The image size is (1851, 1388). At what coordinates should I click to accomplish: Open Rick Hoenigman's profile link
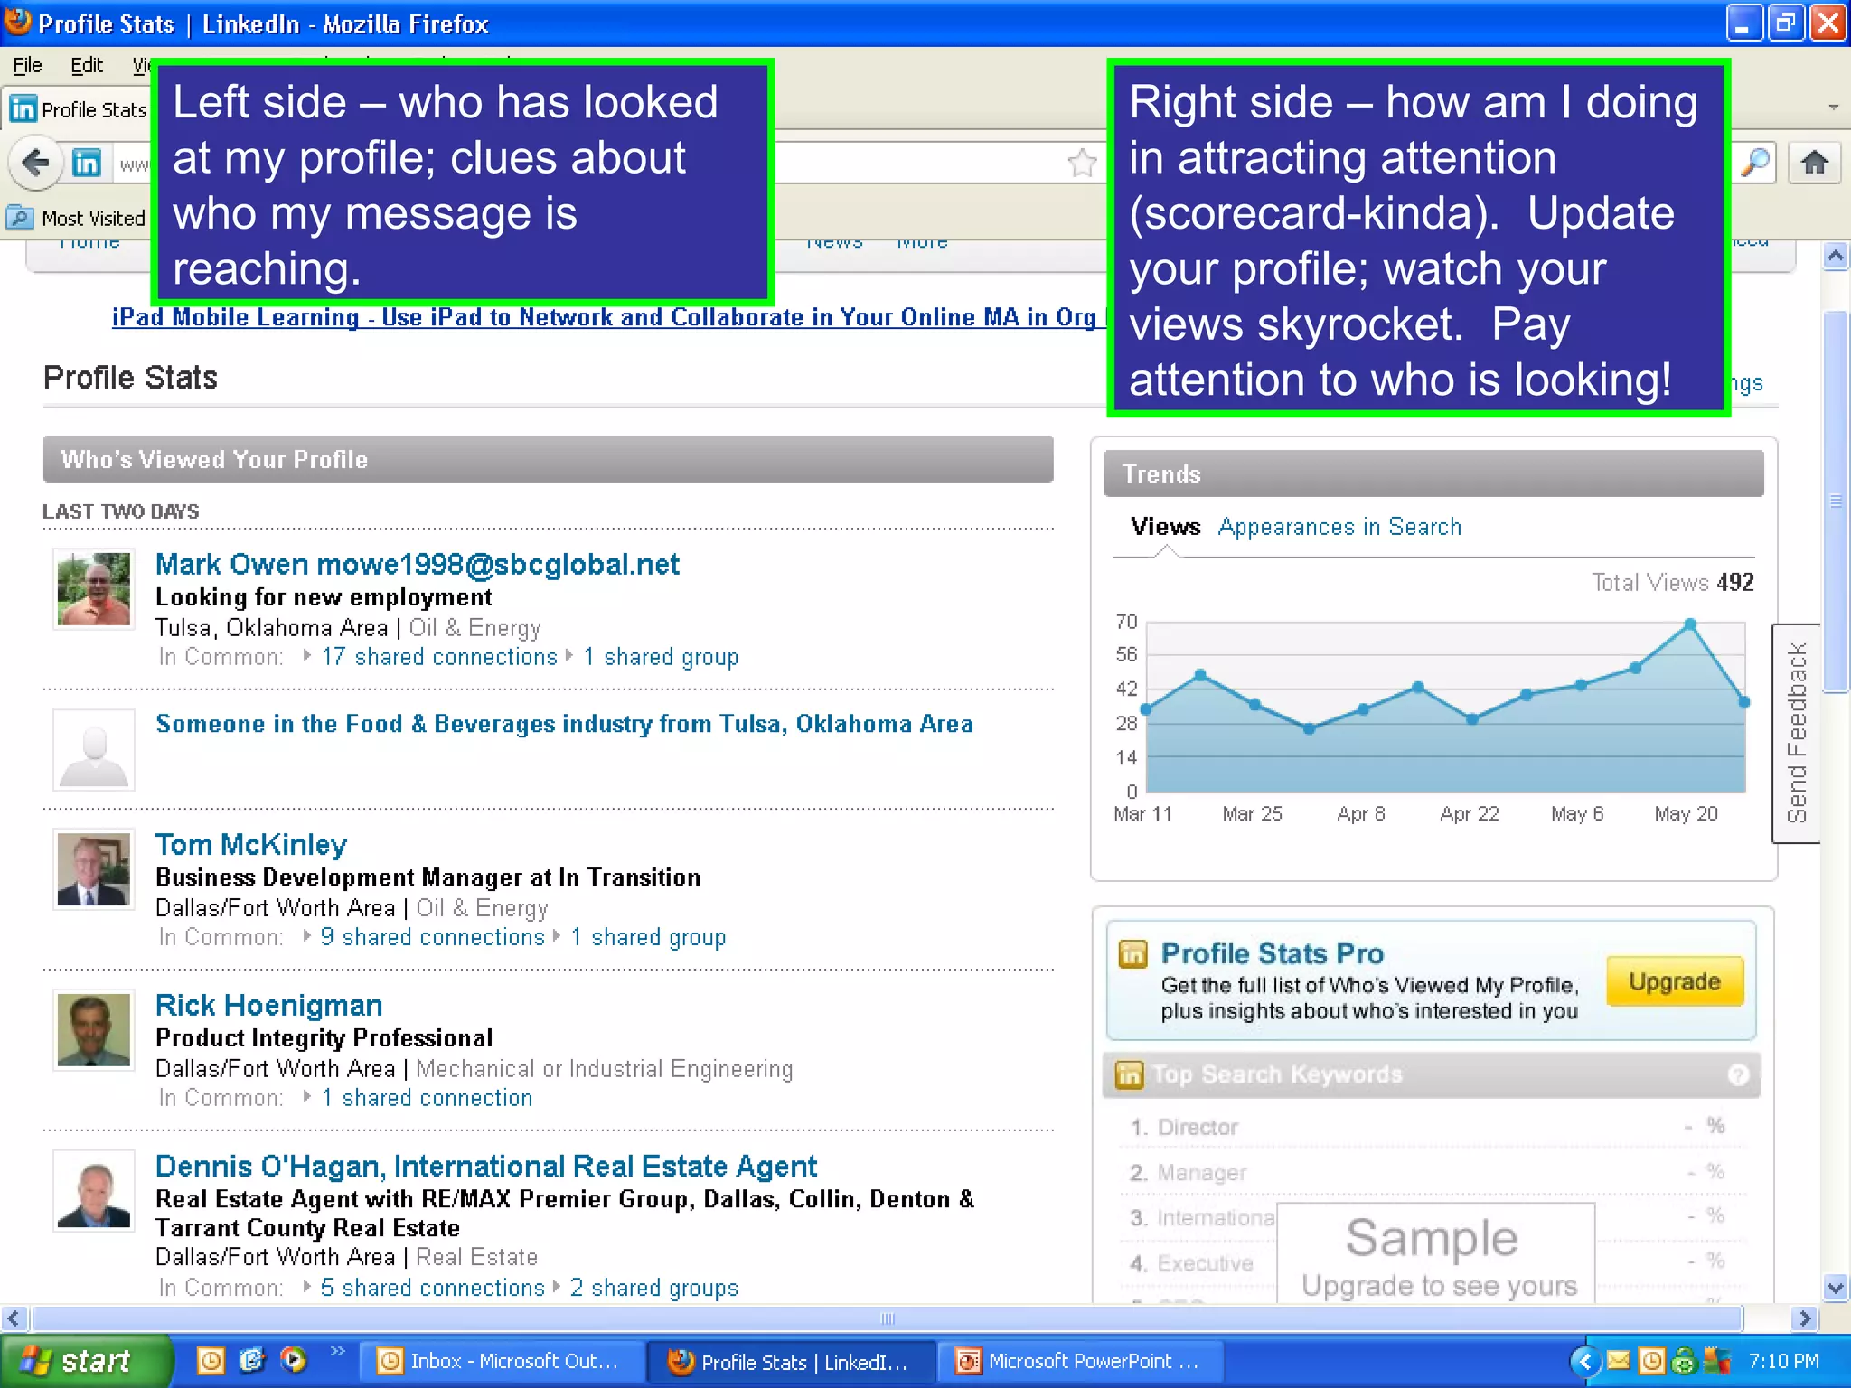268,1006
